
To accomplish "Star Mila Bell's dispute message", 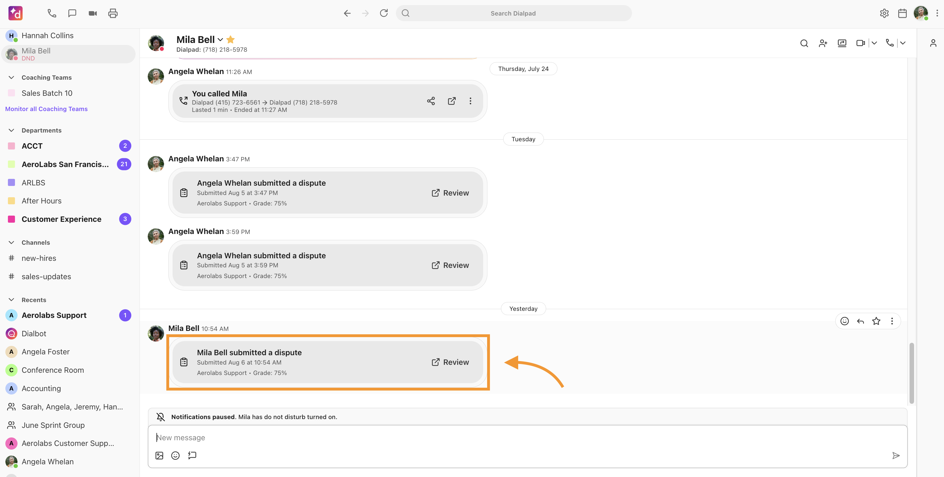I will pyautogui.click(x=876, y=321).
